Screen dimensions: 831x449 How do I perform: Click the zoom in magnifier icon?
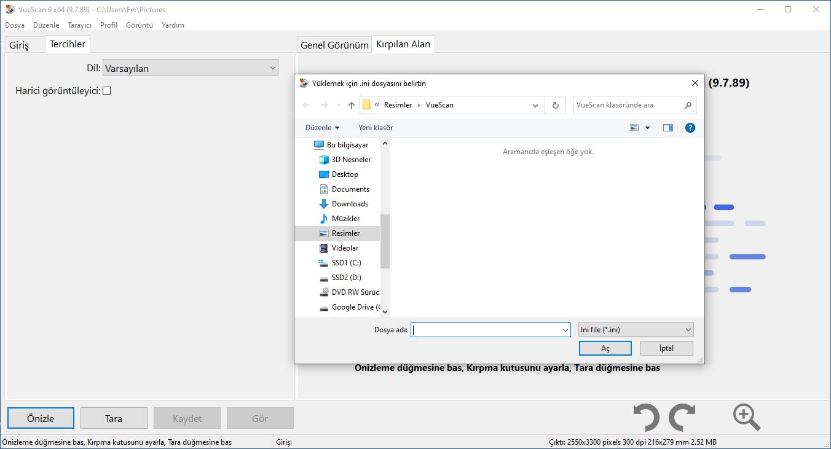pos(746,418)
